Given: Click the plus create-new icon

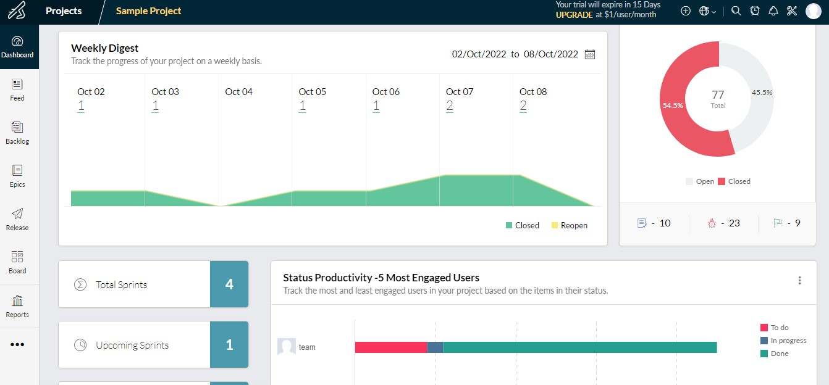Looking at the screenshot, I should pos(686,11).
